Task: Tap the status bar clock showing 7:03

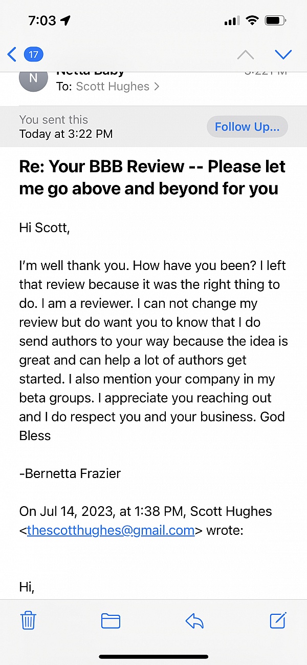Action: click(x=42, y=20)
